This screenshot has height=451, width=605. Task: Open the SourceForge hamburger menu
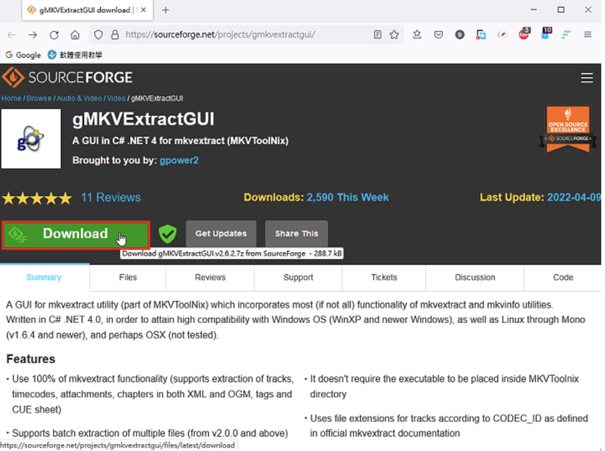click(x=587, y=78)
